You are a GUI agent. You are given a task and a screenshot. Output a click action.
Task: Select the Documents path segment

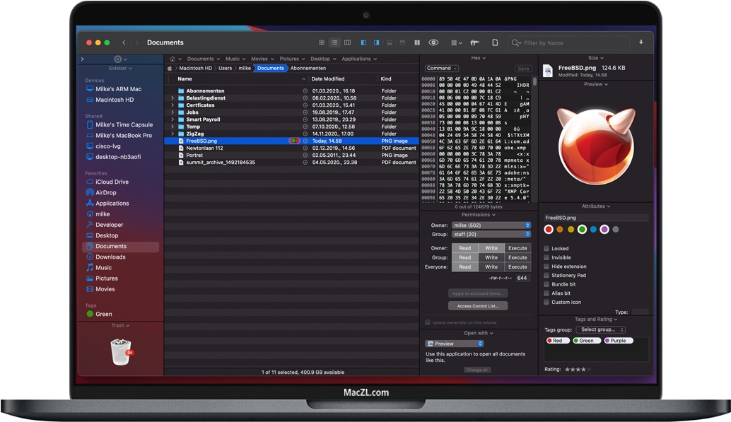(x=271, y=68)
